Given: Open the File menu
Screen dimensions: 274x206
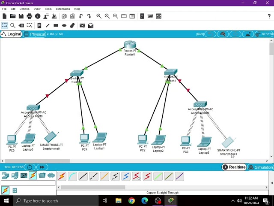Looking at the screenshot, I should (x=4, y=9).
